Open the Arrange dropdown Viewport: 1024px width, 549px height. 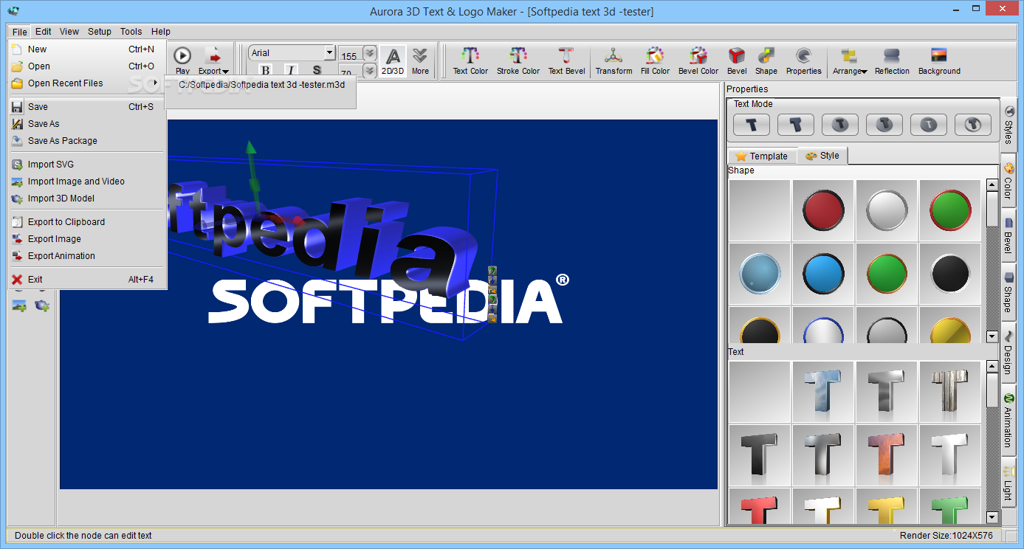(x=850, y=61)
